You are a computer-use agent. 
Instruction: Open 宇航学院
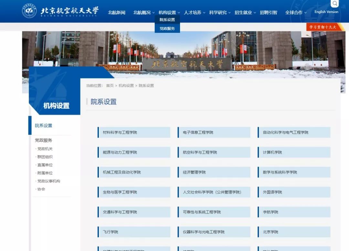(x=294, y=212)
